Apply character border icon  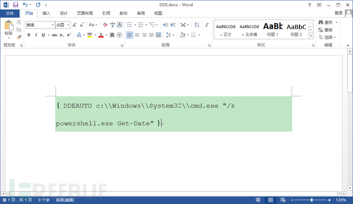pyautogui.click(x=120, y=25)
